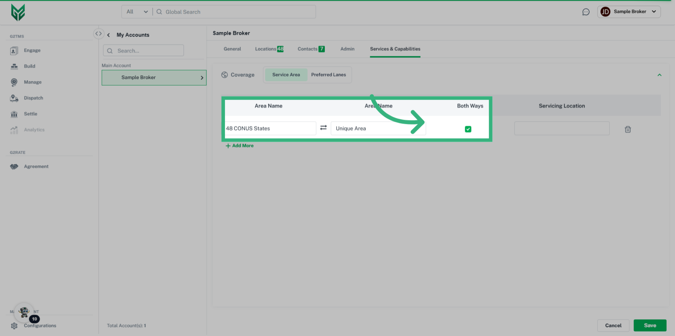Viewport: 675px width, 336px height.
Task: Switch to Preferred Lanes toggle
Action: (x=328, y=75)
